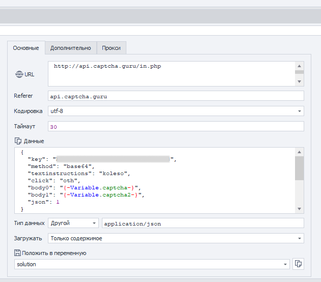Switch to the Дополнительно tab
Viewport: 321px width, 282px height.
click(x=70, y=48)
